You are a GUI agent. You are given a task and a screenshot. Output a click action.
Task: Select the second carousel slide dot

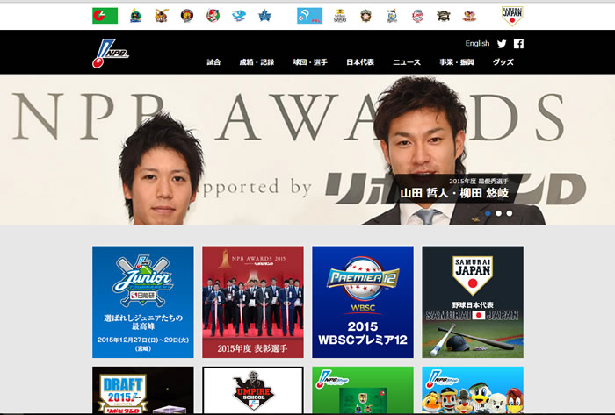point(498,213)
